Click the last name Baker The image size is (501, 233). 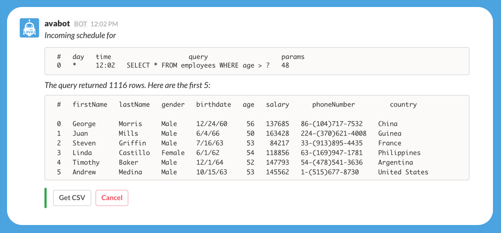(128, 162)
